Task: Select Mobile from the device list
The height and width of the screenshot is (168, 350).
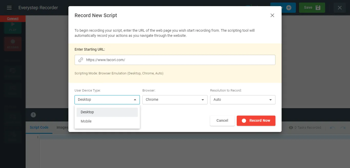Action: tap(107, 121)
